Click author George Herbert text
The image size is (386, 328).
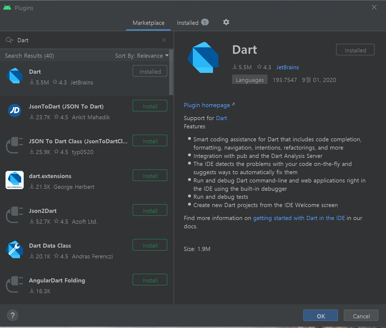click(x=74, y=187)
